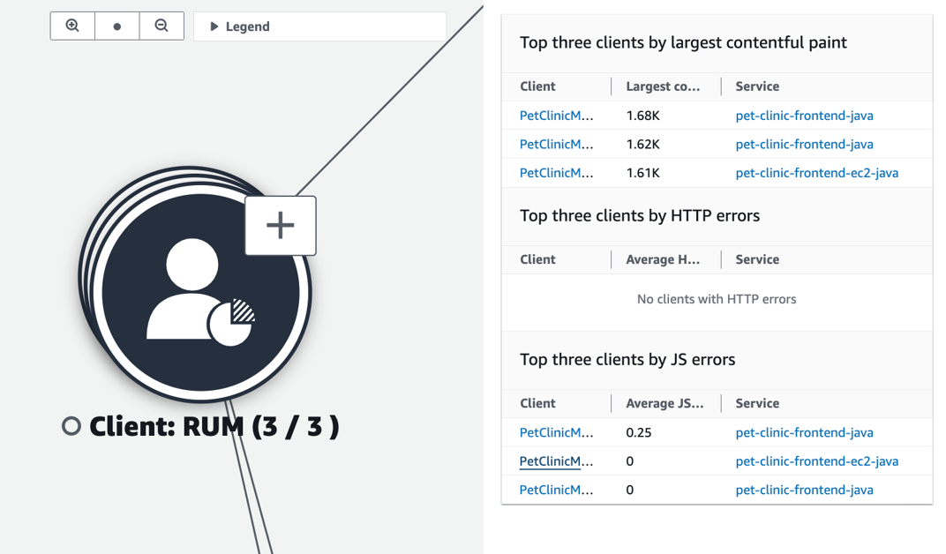Reset map zoom with the dot button
Image resolution: width=946 pixels, height=554 pixels.
click(117, 26)
